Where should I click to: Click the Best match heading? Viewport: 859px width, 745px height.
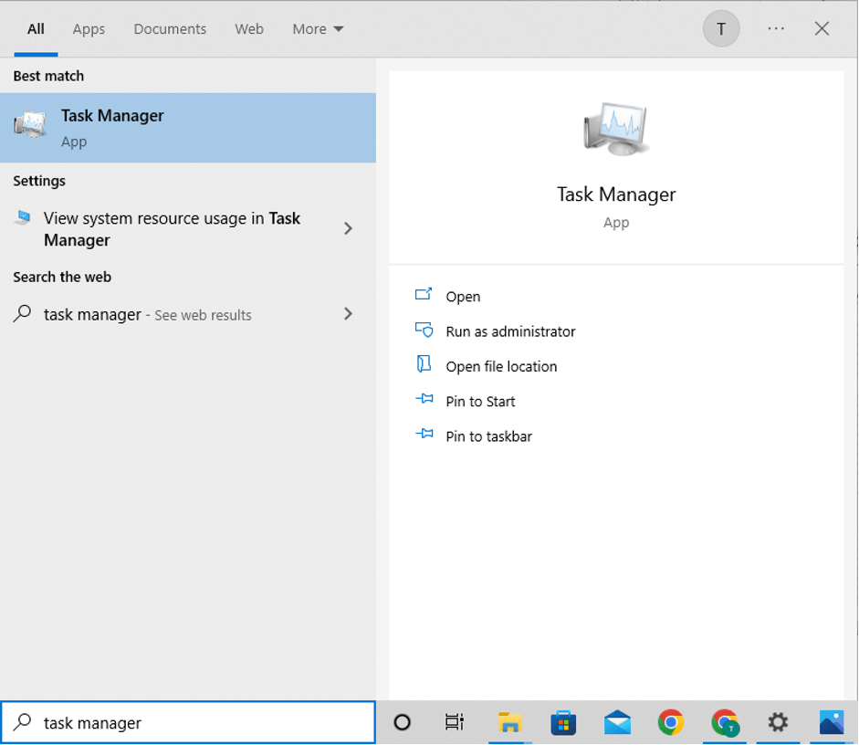(48, 76)
